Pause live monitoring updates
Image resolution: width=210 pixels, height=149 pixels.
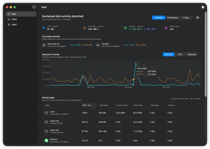tap(197, 18)
